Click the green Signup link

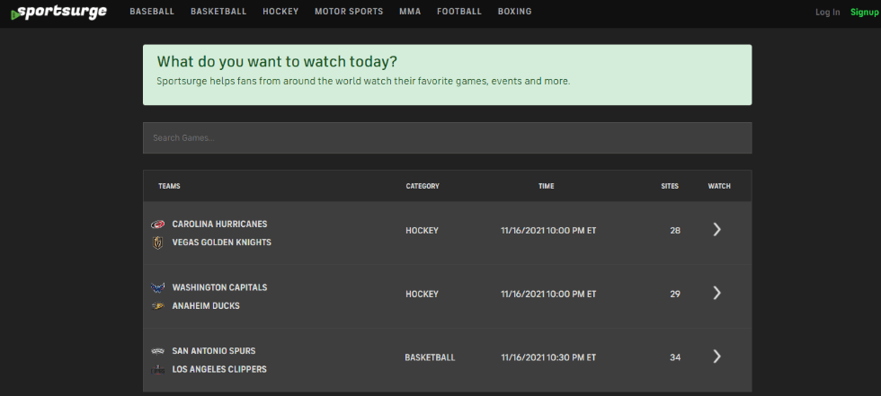pyautogui.click(x=864, y=13)
